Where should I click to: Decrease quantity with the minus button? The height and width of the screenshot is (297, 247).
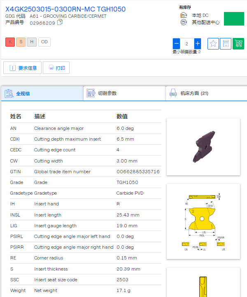[176, 44]
